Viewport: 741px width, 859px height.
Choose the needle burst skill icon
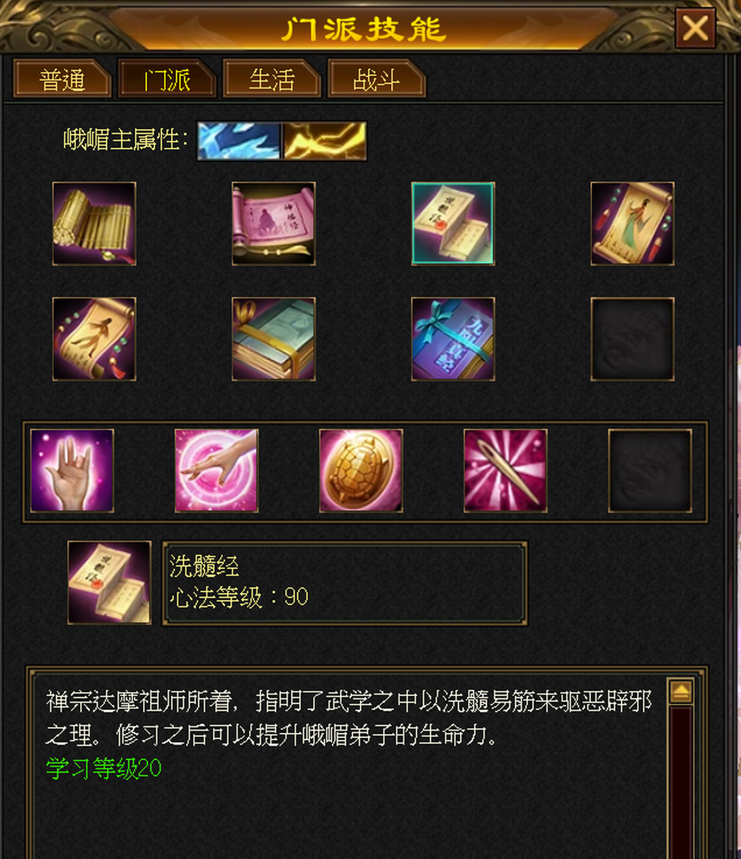(505, 471)
